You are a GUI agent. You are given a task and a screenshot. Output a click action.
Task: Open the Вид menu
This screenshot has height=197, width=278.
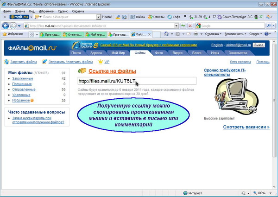32,11
